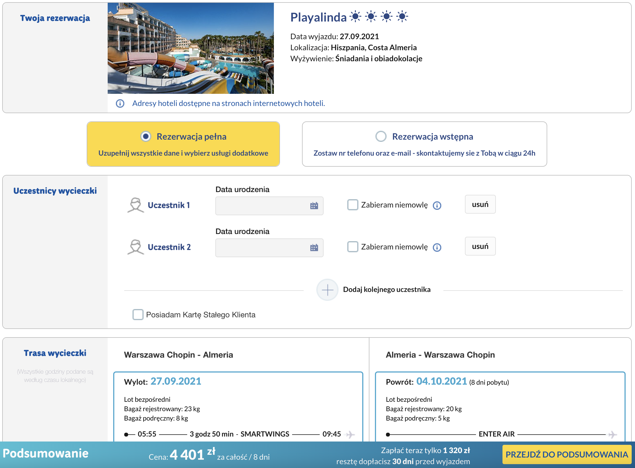
Task: Remove Uczestnik 1 with usuń button
Action: (x=480, y=204)
